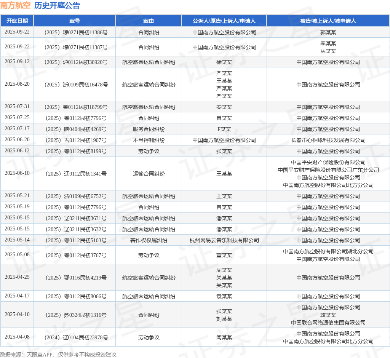Click case number (2025)浙0109民初6752号
This screenshot has width=390, height=358.
click(x=76, y=196)
